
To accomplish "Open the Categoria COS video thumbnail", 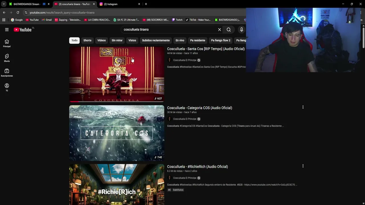I will [117, 133].
